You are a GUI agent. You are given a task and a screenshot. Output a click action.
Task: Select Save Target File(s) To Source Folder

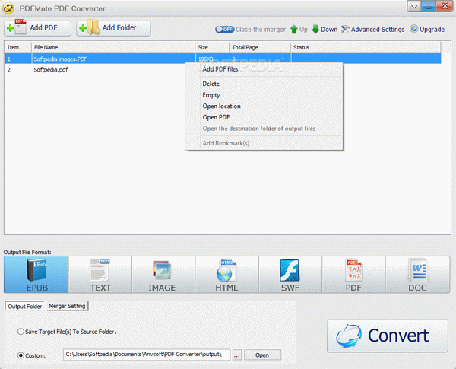tap(21, 332)
